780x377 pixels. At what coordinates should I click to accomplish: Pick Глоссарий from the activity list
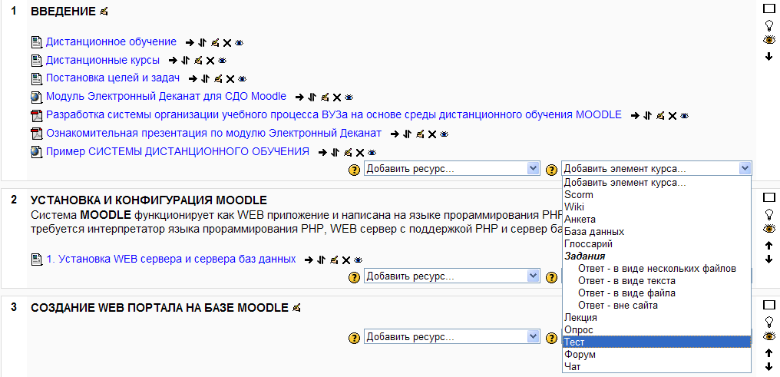click(656, 244)
